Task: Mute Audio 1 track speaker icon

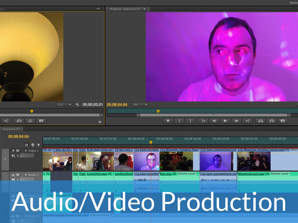Action: pyautogui.click(x=13, y=175)
